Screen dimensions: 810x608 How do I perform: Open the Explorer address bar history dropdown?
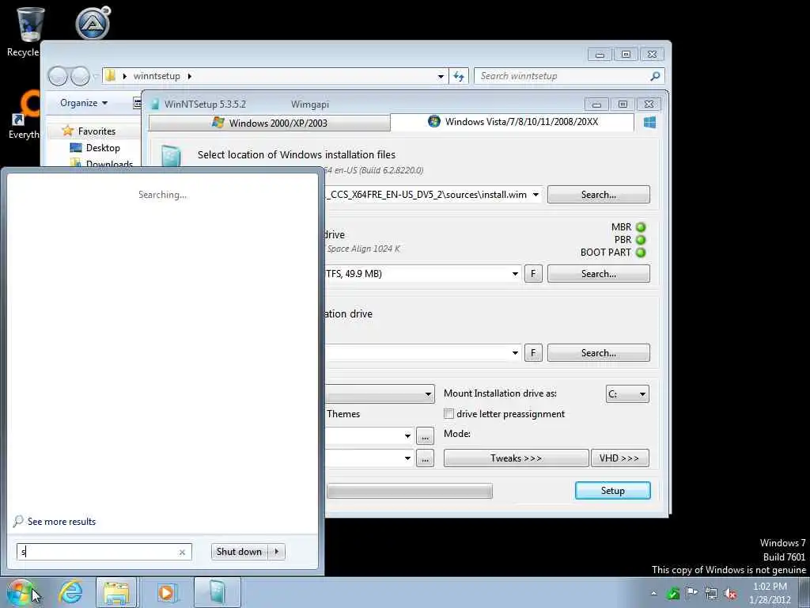pyautogui.click(x=441, y=76)
